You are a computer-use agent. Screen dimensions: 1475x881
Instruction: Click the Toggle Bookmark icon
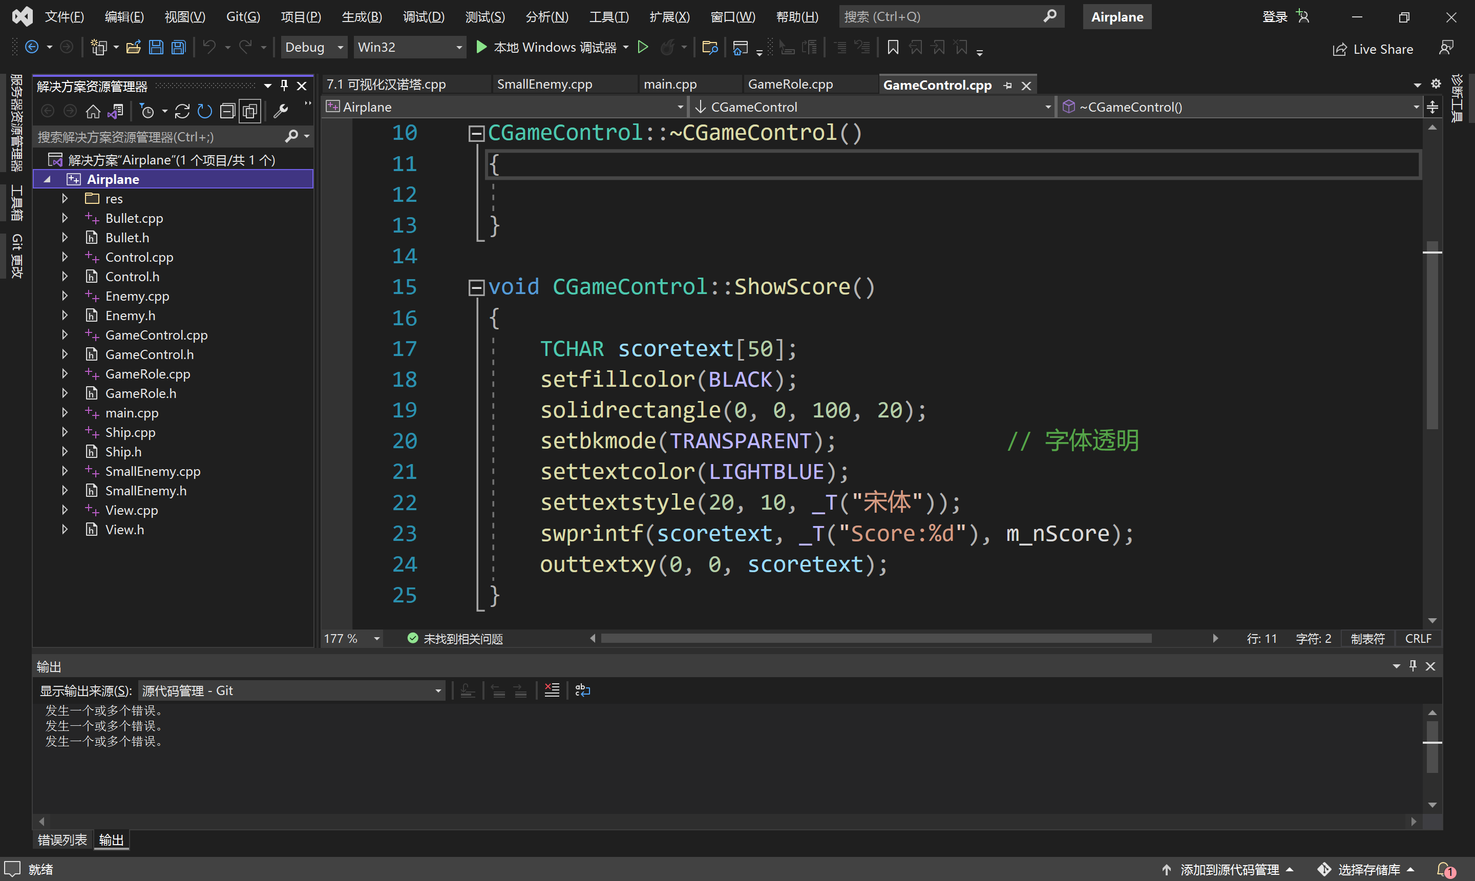click(x=893, y=48)
